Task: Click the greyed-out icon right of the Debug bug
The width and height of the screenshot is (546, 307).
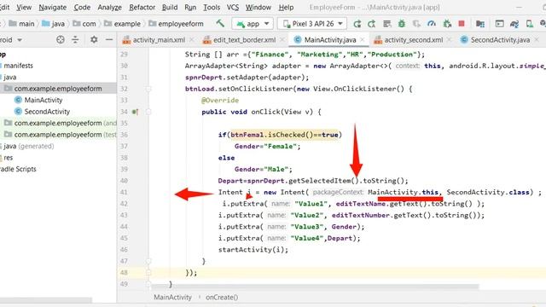Action: [x=416, y=24]
